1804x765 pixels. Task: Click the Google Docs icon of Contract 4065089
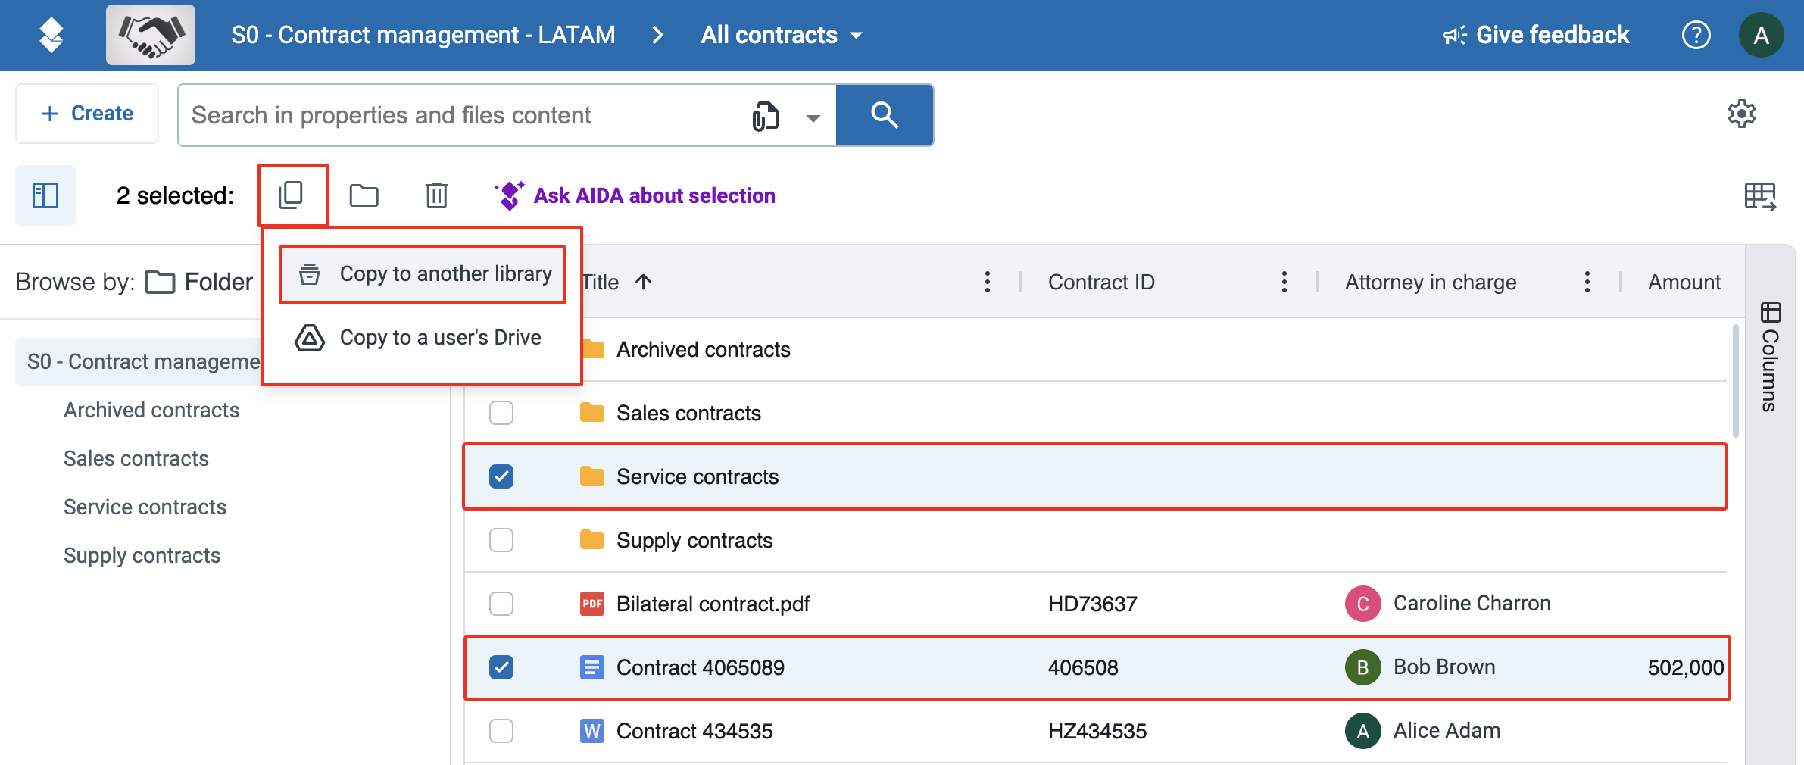click(x=592, y=667)
